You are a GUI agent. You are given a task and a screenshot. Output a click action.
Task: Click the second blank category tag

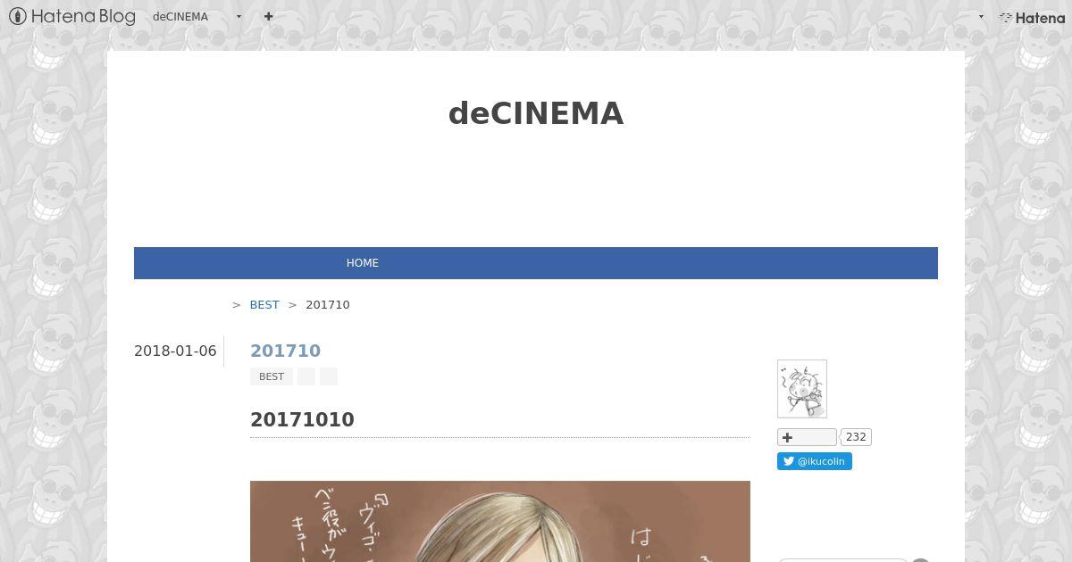[x=306, y=376]
